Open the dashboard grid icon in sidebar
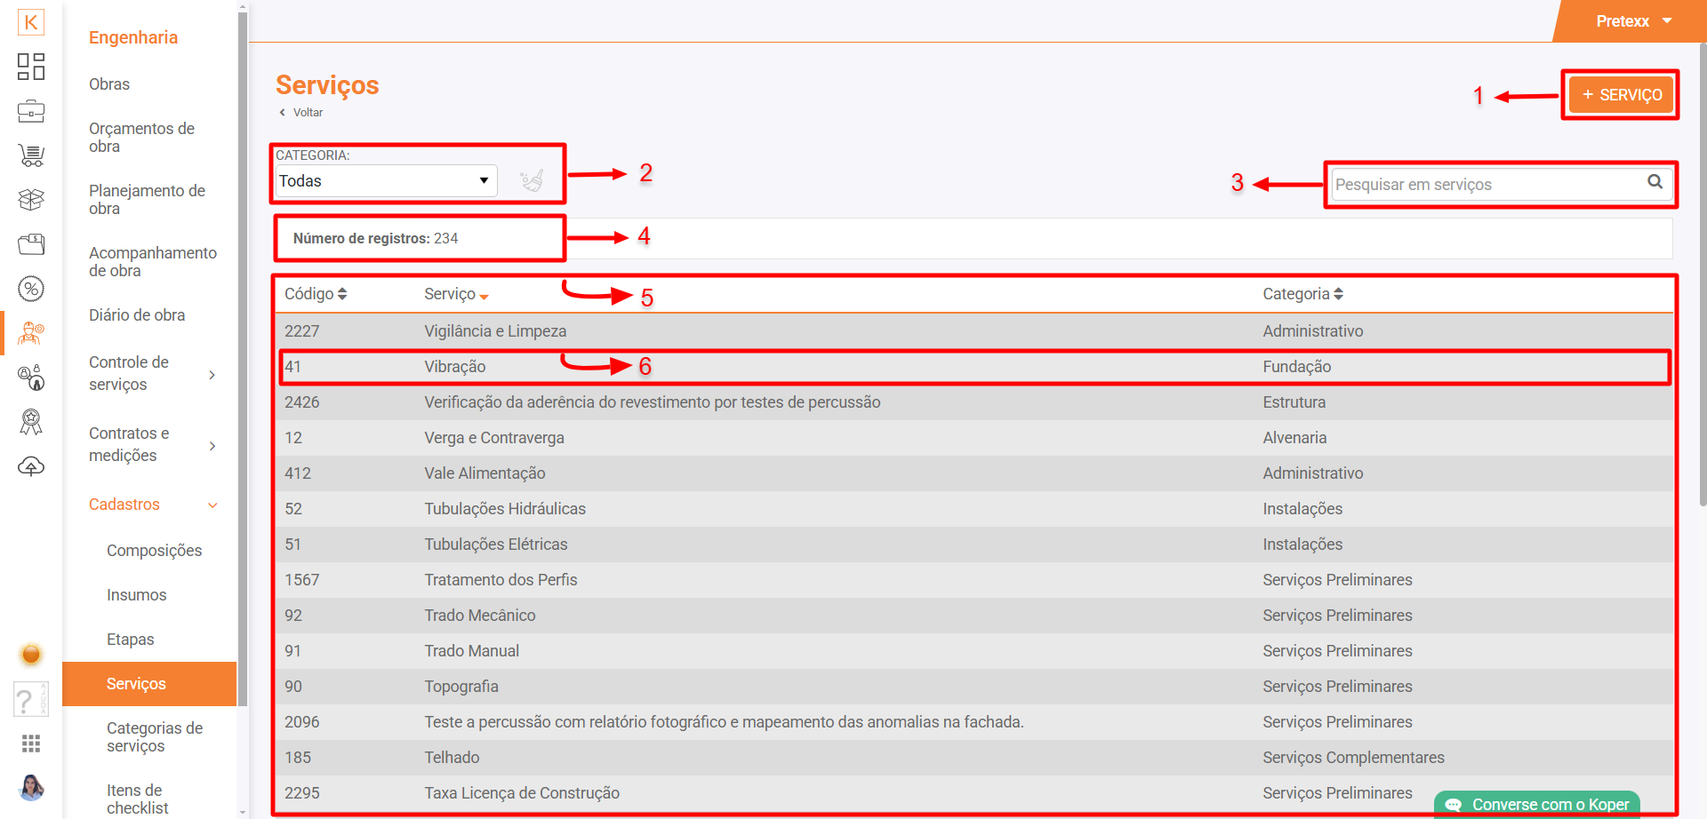1707x819 pixels. (x=31, y=67)
